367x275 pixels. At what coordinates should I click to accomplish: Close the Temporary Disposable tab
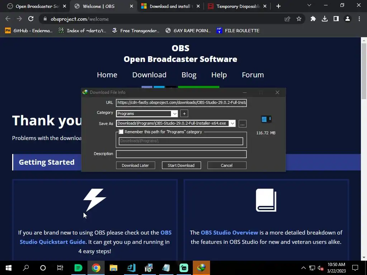tap(265, 6)
